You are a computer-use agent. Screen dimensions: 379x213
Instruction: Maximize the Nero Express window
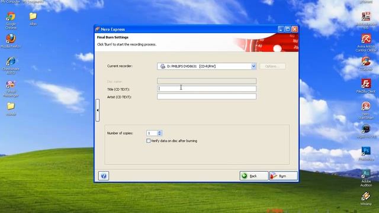(x=288, y=29)
